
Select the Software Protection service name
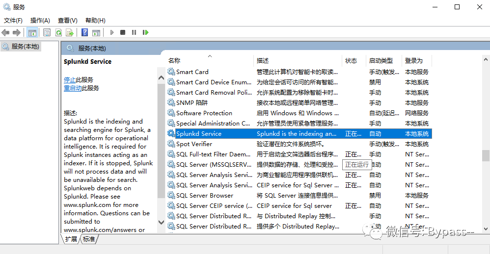[204, 113]
